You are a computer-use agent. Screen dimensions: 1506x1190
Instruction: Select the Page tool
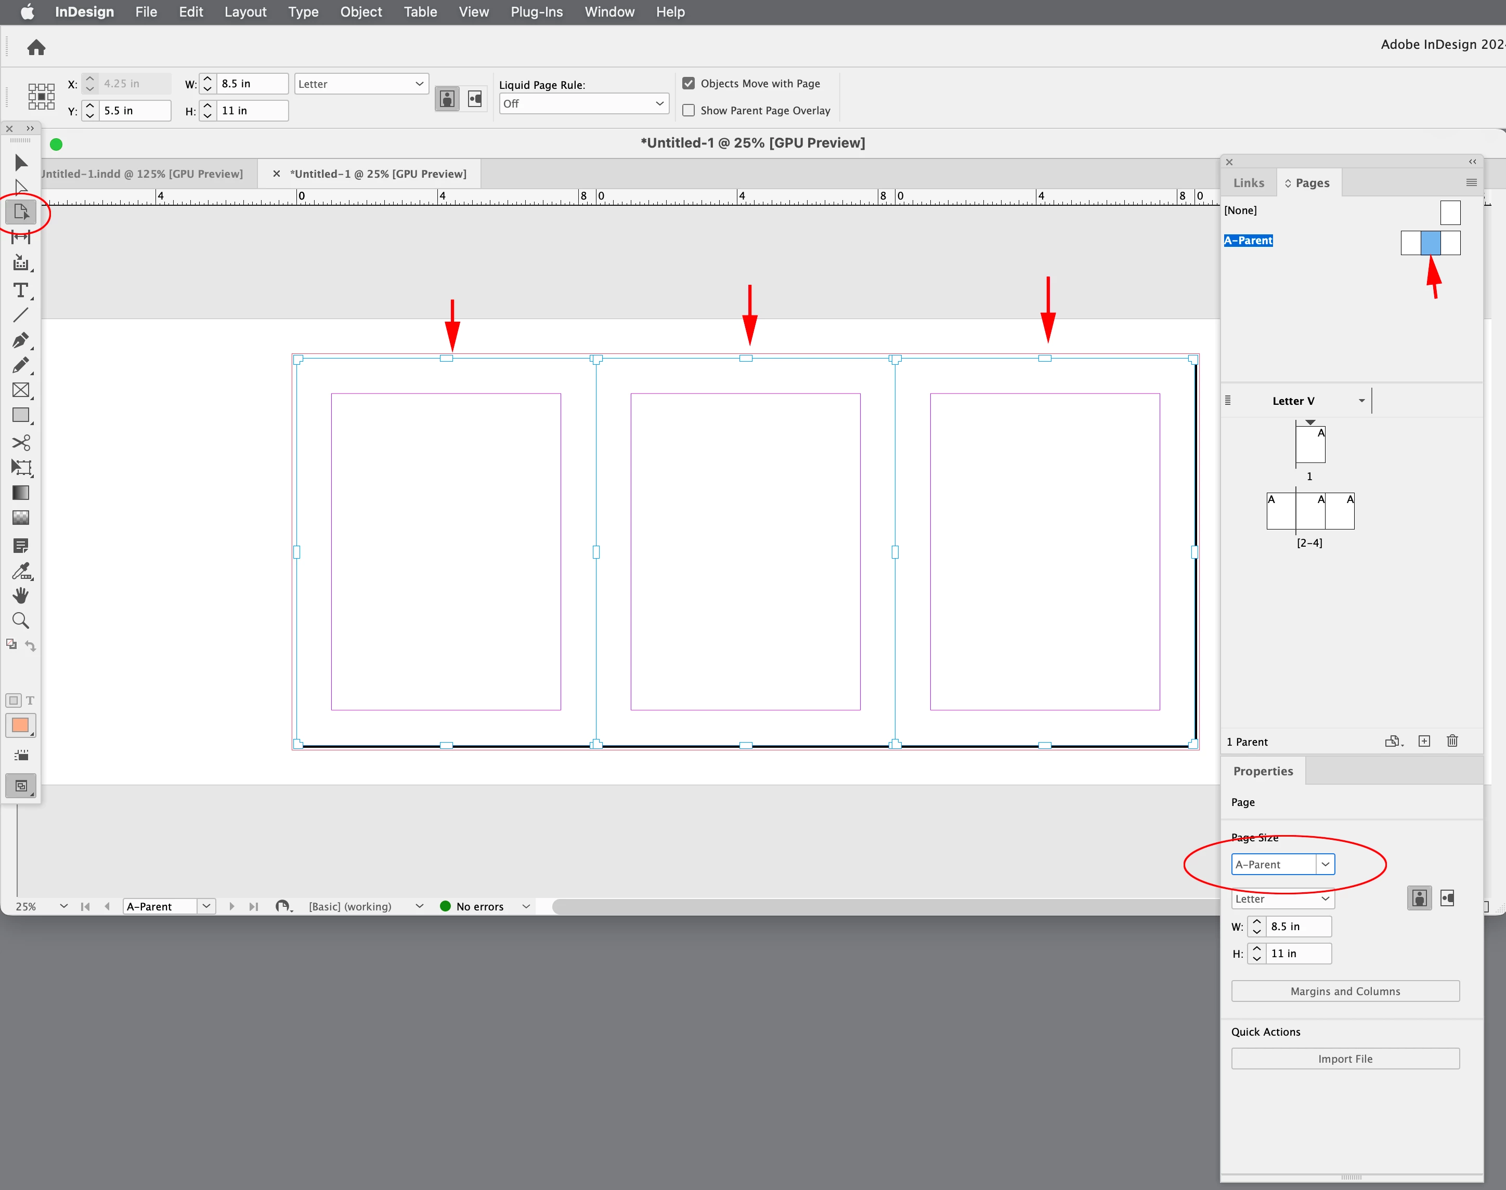pos(21,211)
